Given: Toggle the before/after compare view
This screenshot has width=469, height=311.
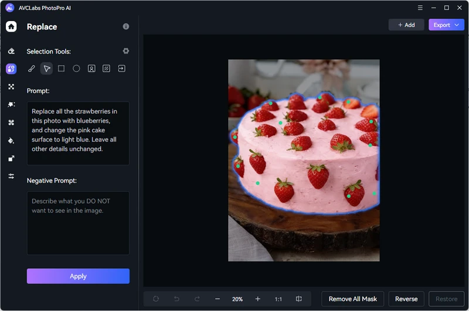Looking at the screenshot, I should (x=299, y=299).
